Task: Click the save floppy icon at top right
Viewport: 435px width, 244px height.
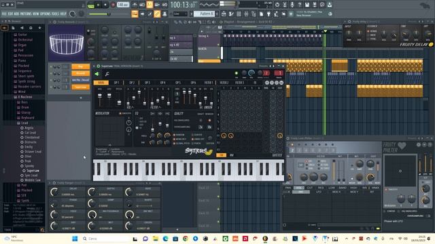Action: 307,5
